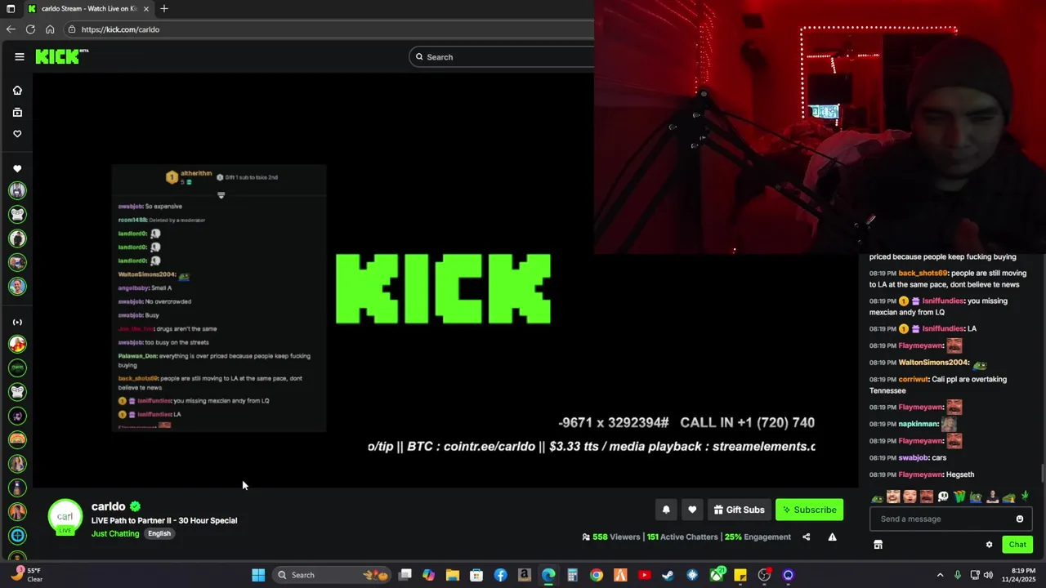The height and width of the screenshot is (588, 1046).
Task: Insert the skull emote in quick bar
Action: coord(943,497)
